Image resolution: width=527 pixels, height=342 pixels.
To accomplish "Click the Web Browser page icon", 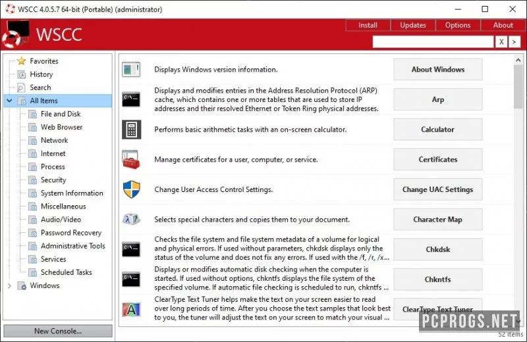I will pos(32,127).
